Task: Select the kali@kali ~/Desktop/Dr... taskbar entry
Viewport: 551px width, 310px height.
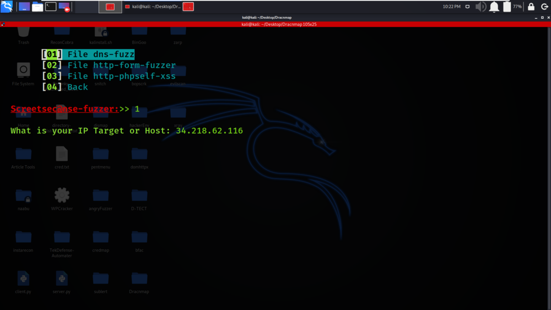Action: click(153, 7)
